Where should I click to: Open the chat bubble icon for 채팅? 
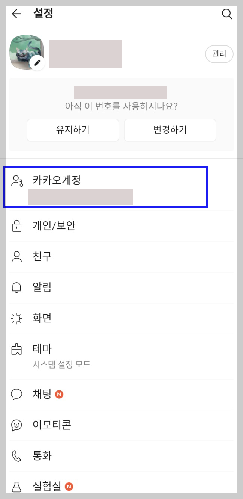coord(16,394)
